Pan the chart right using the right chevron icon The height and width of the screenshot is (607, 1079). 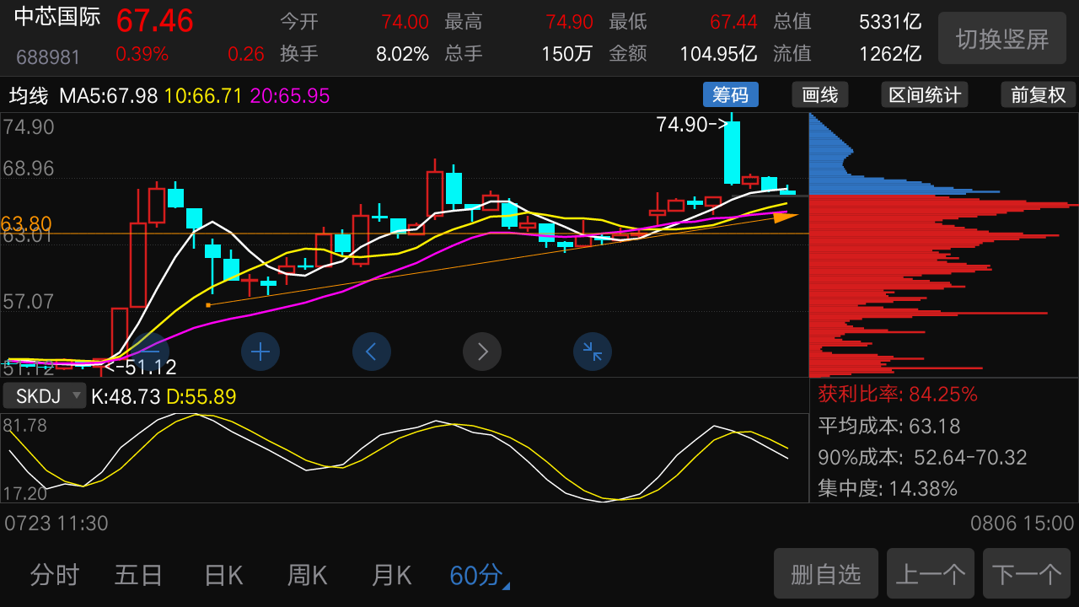pyautogui.click(x=482, y=352)
